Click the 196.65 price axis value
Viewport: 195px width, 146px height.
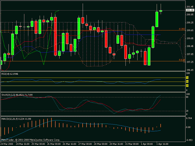click(190, 70)
